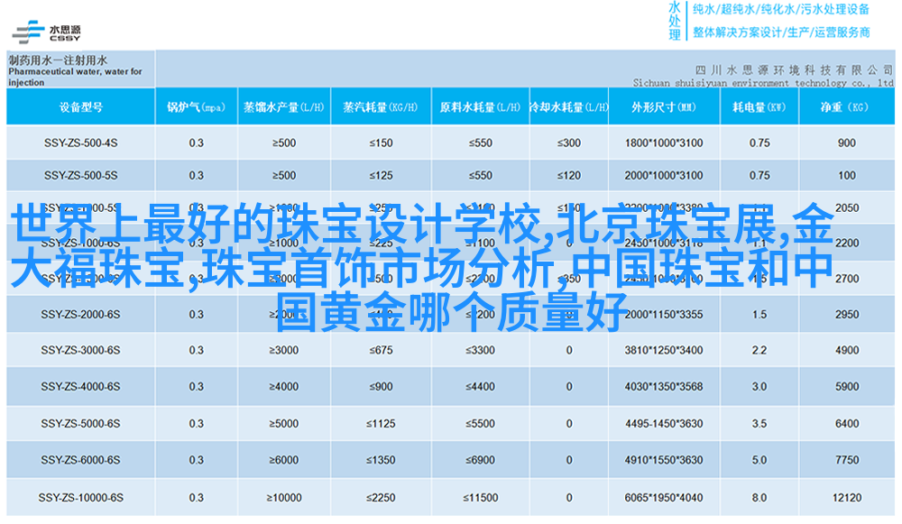Viewport: 902px width, 524px height.
Task: Select the 净重(KG) column header
Action: click(845, 107)
